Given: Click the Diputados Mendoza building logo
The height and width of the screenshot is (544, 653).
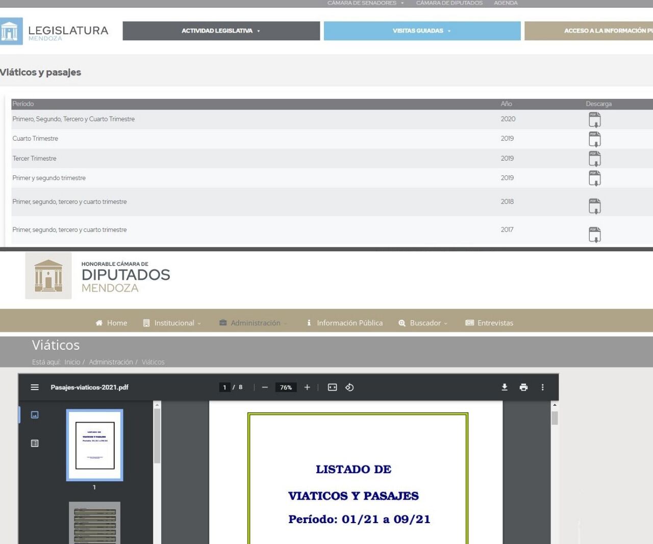Looking at the screenshot, I should click(48, 275).
